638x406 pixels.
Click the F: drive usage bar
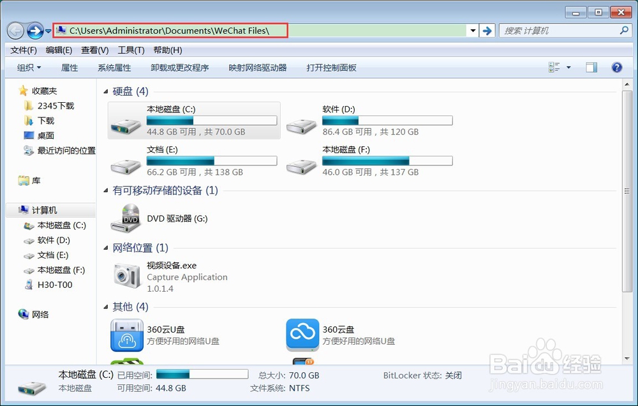[x=387, y=160]
